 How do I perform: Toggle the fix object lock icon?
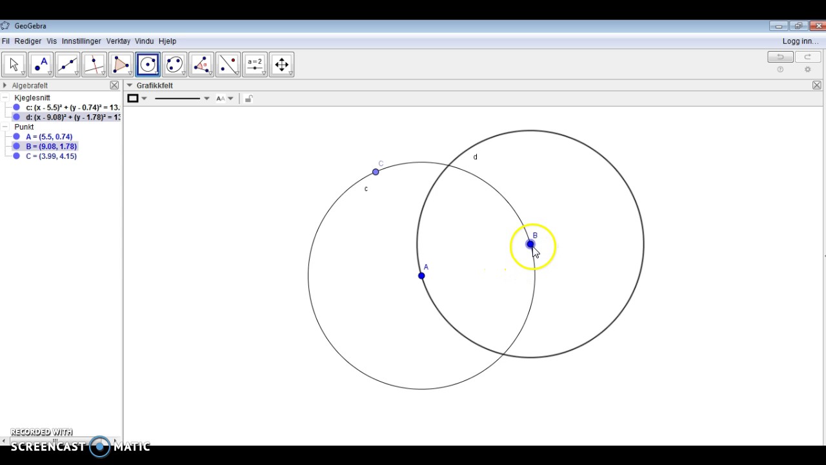point(248,98)
